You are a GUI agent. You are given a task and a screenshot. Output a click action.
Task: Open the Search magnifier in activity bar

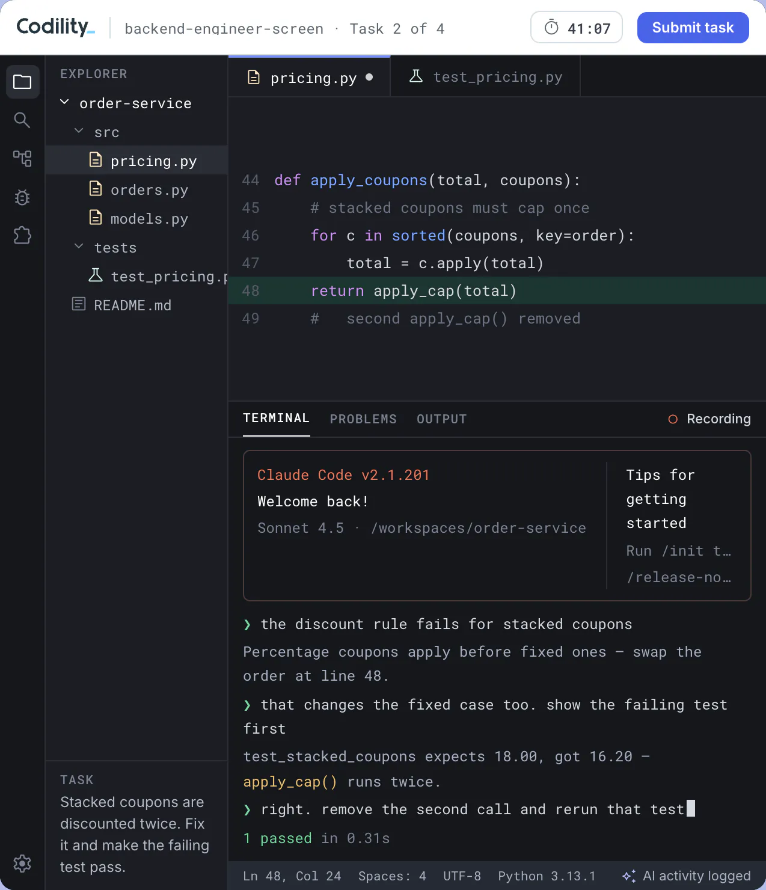tap(22, 120)
